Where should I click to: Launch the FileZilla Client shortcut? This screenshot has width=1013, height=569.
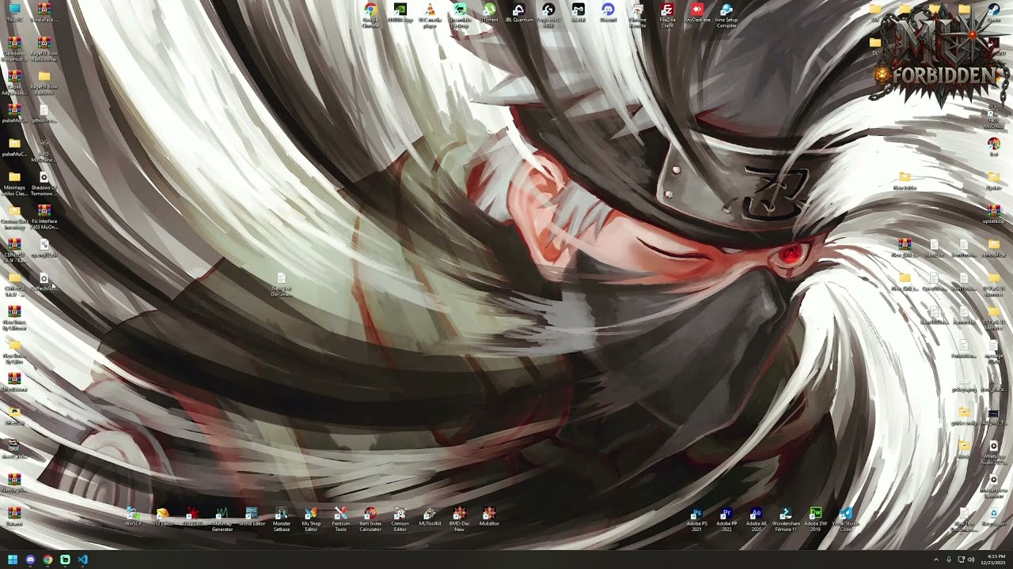667,14
